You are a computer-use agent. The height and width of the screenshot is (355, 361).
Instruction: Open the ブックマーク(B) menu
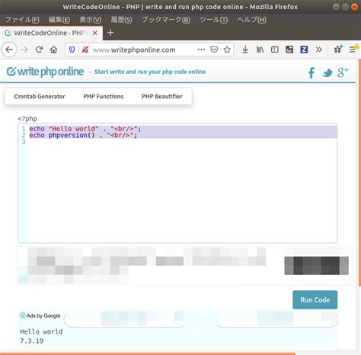coord(166,20)
